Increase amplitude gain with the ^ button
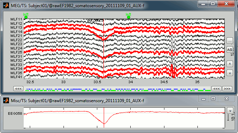The height and width of the screenshot is (133, 238). pyautogui.click(x=230, y=64)
